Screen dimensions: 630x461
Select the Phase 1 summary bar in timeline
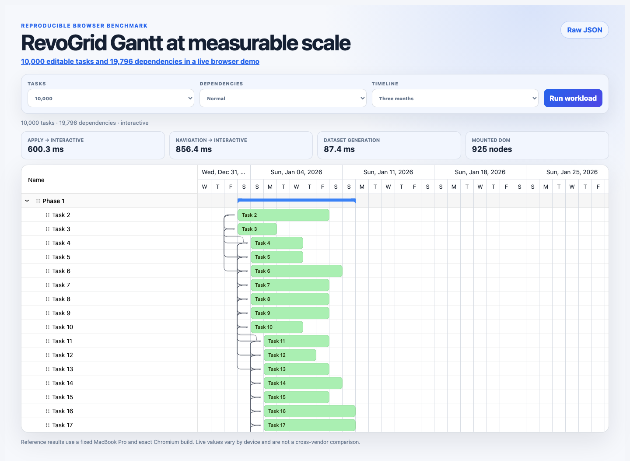point(296,201)
